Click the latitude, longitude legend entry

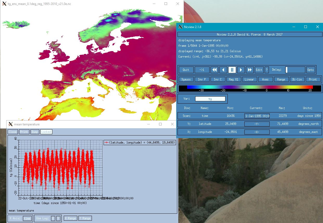coord(140,143)
